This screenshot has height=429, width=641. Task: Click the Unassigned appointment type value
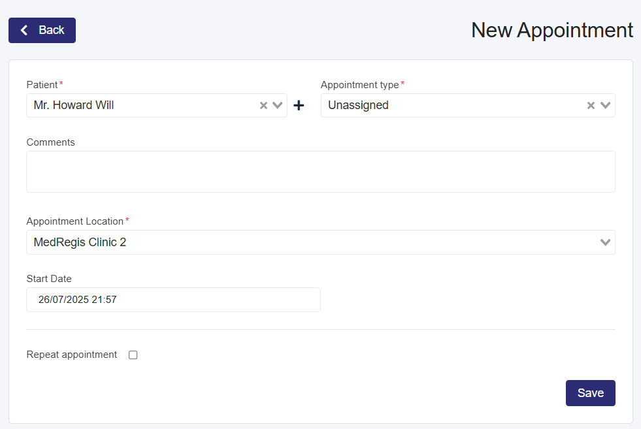click(x=358, y=105)
